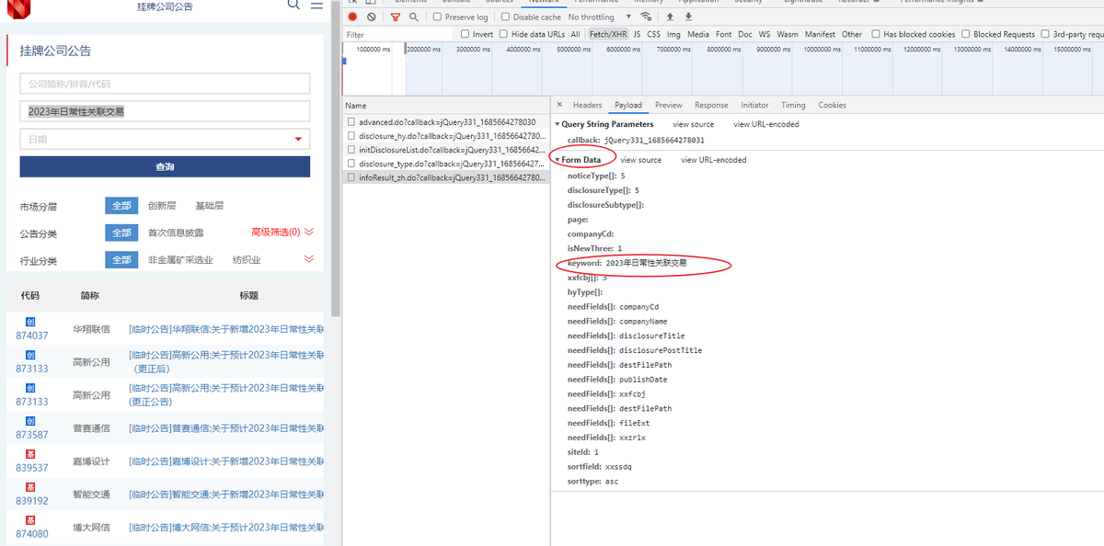Select 非金属矿采选业 industry filter
Image resolution: width=1104 pixels, height=546 pixels.
pos(180,260)
